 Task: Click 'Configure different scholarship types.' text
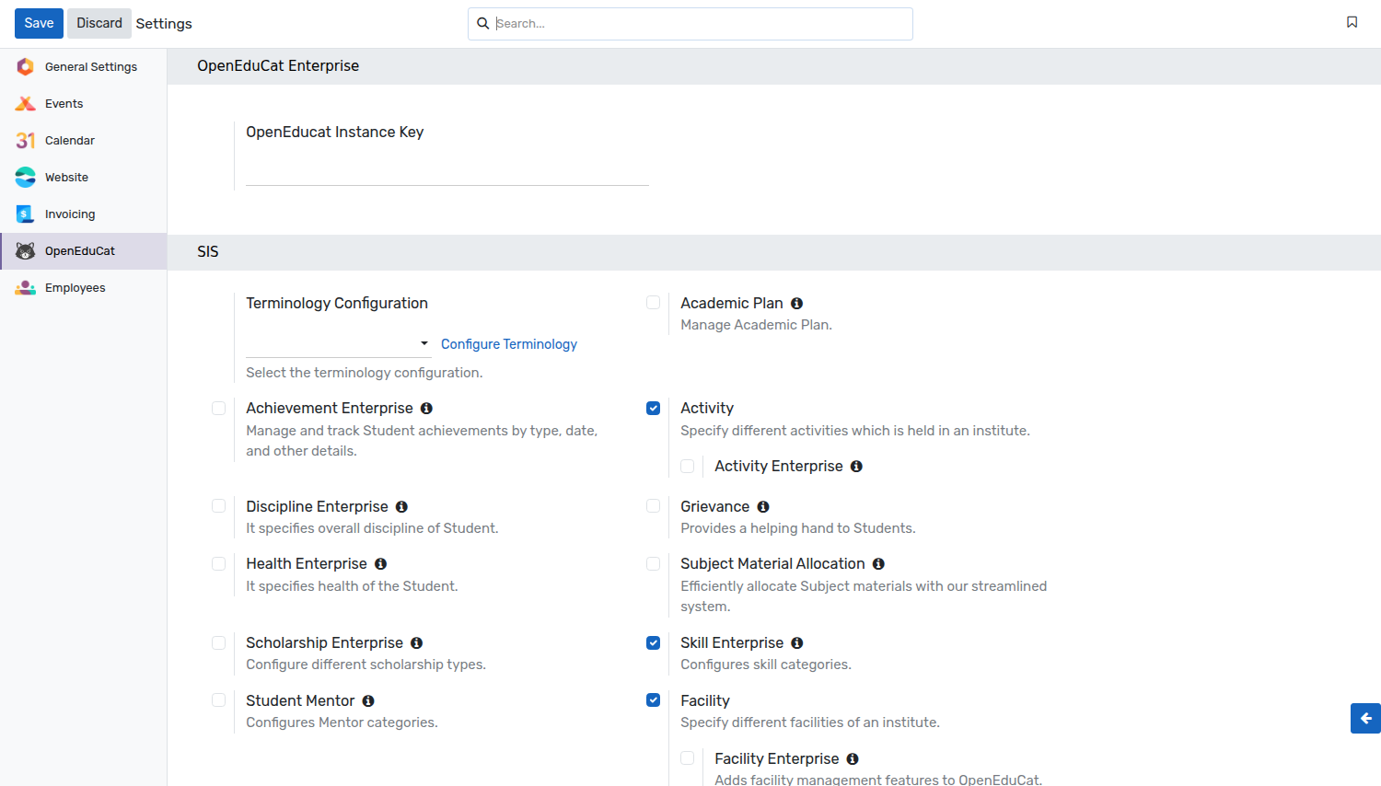[366, 665]
